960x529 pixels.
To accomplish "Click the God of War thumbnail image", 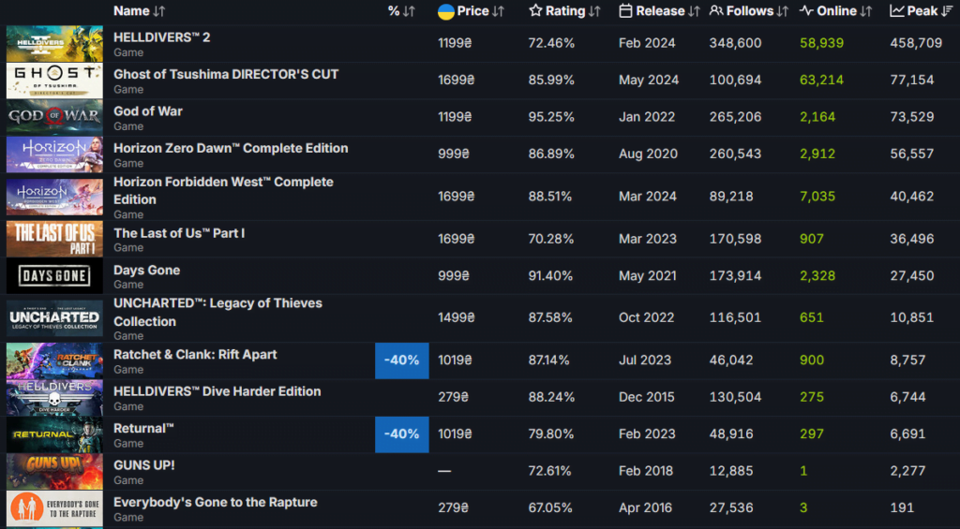I will (x=54, y=117).
